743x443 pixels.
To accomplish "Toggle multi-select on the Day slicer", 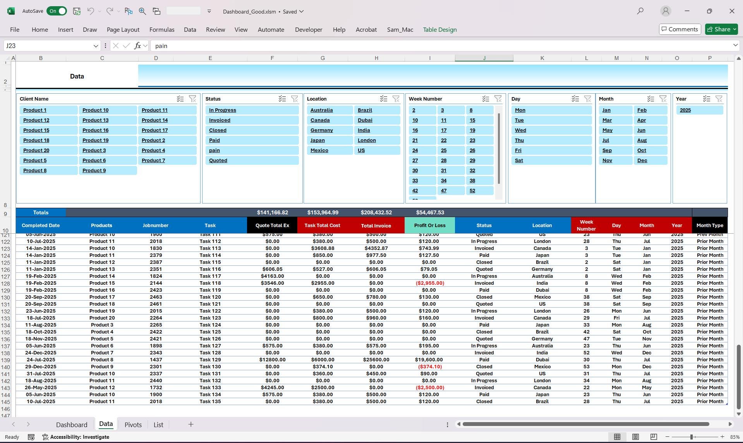I will [575, 99].
